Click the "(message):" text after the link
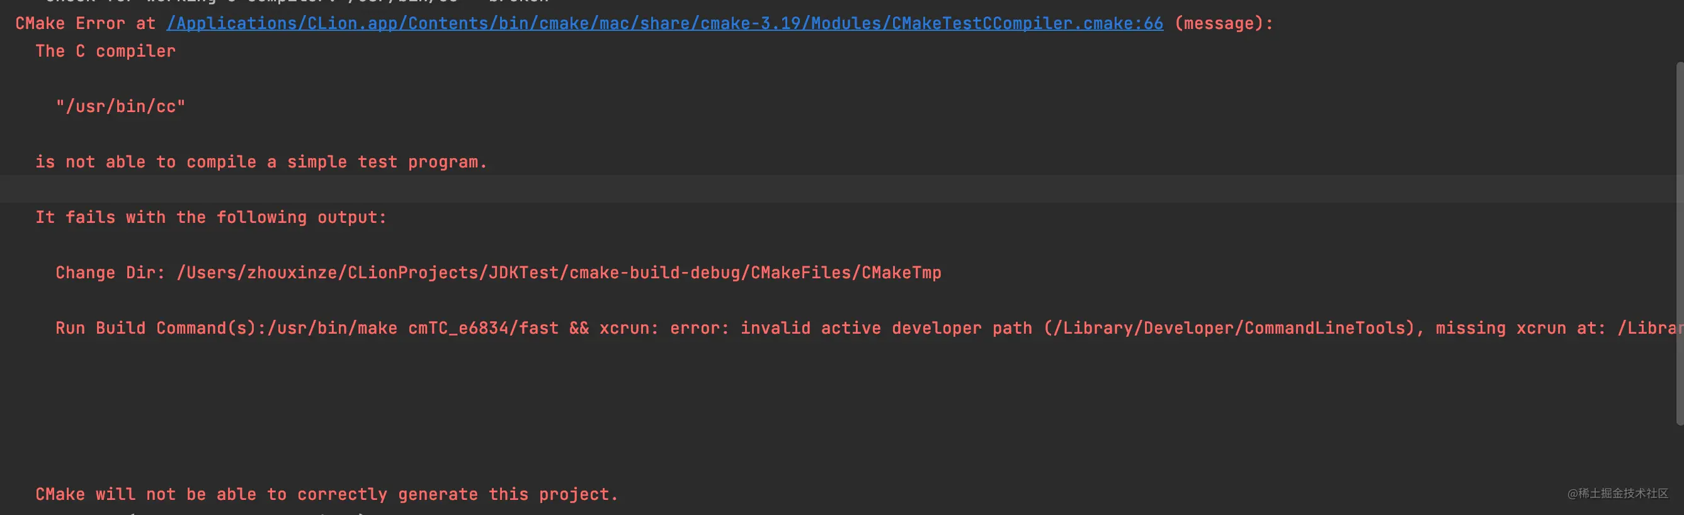 coord(1224,23)
